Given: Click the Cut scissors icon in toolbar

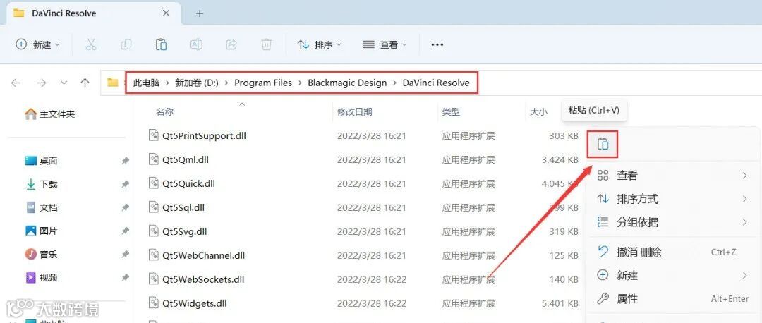Looking at the screenshot, I should pos(91,44).
